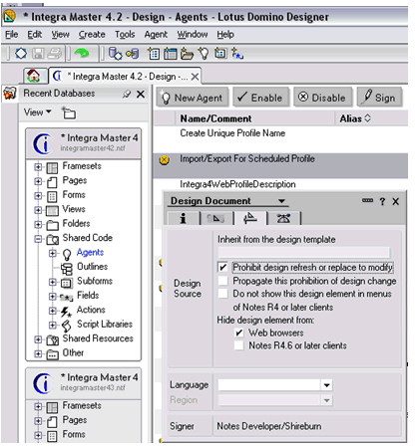Toggle Prohibit design refresh or replace checkbox
This screenshot has width=415, height=448.
pyautogui.click(x=222, y=267)
